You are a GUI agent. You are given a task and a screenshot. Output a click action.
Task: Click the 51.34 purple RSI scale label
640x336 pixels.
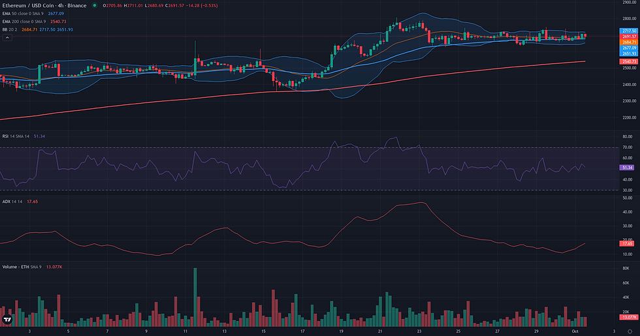pos(627,168)
